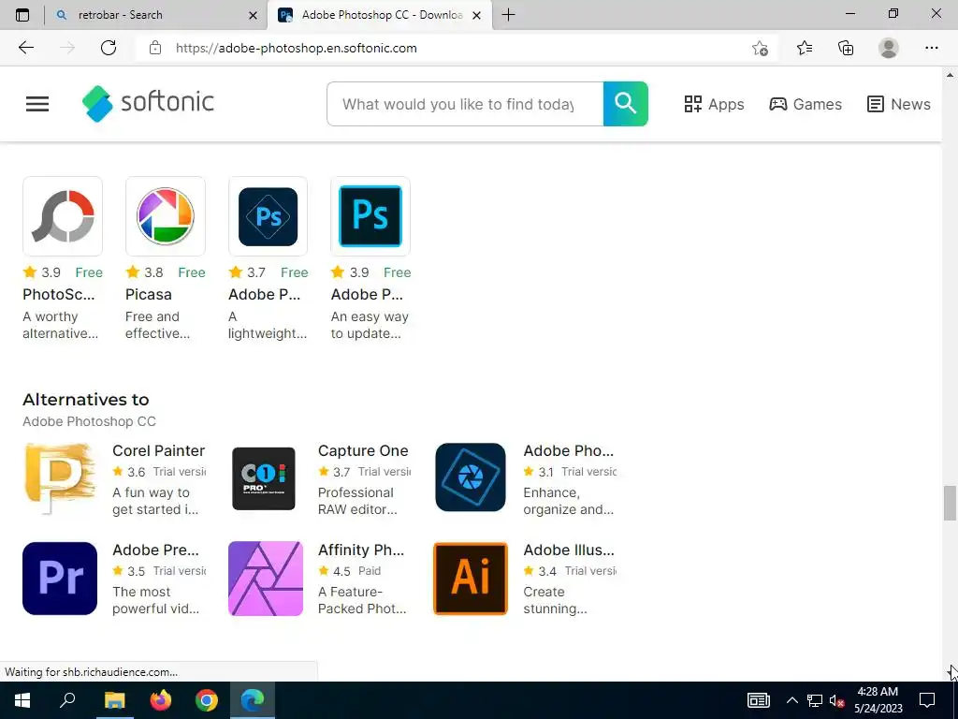Open the Corel Painter icon
The width and height of the screenshot is (958, 719).
[60, 478]
